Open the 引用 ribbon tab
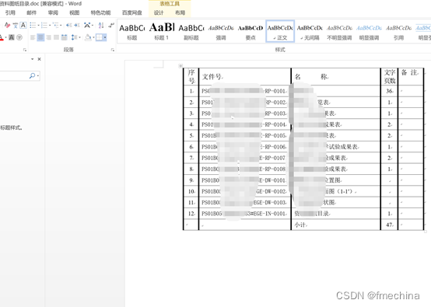The height and width of the screenshot is (307, 431). click(x=10, y=12)
